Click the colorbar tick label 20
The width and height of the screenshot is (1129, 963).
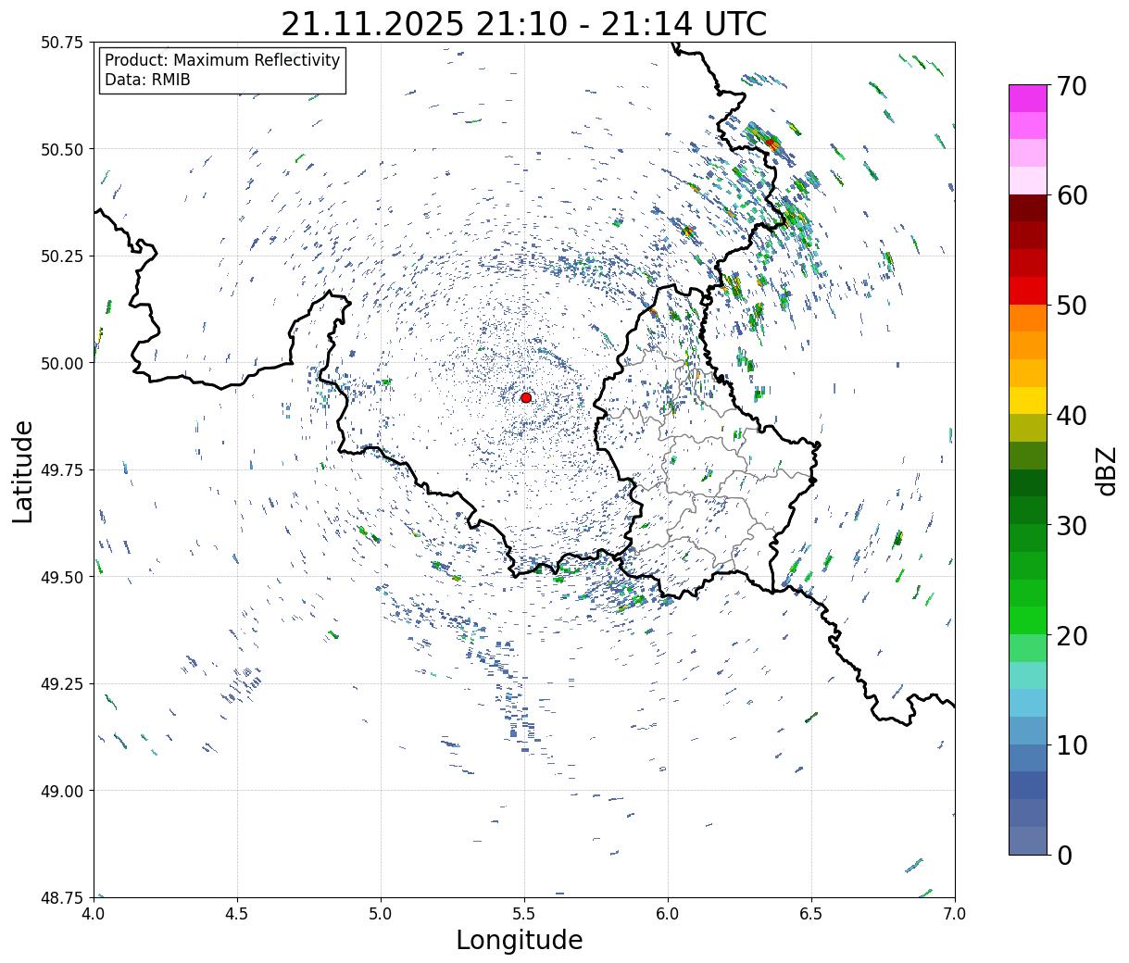(1072, 635)
